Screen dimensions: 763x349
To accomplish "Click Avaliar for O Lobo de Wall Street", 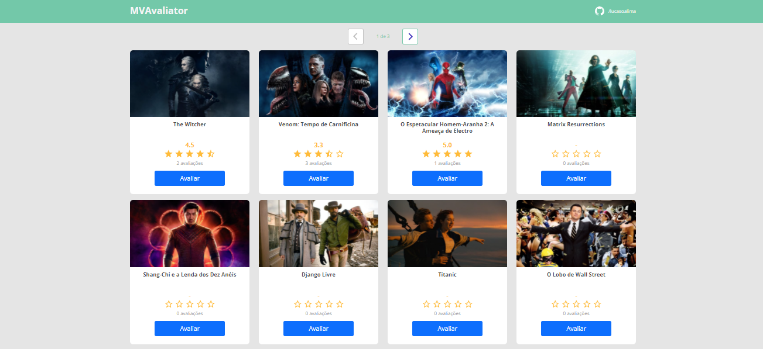I will click(x=576, y=329).
